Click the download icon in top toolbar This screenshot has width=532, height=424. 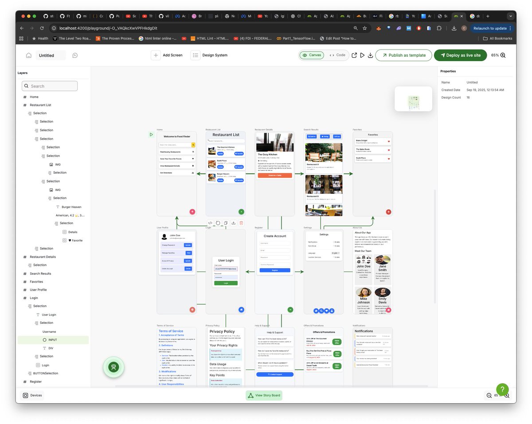tap(370, 55)
